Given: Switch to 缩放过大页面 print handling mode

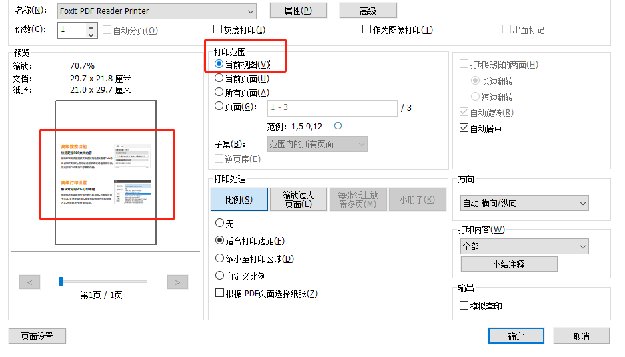Looking at the screenshot, I should point(298,199).
